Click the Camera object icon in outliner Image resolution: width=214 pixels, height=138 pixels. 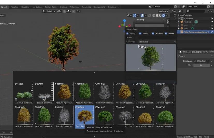click(x=182, y=22)
